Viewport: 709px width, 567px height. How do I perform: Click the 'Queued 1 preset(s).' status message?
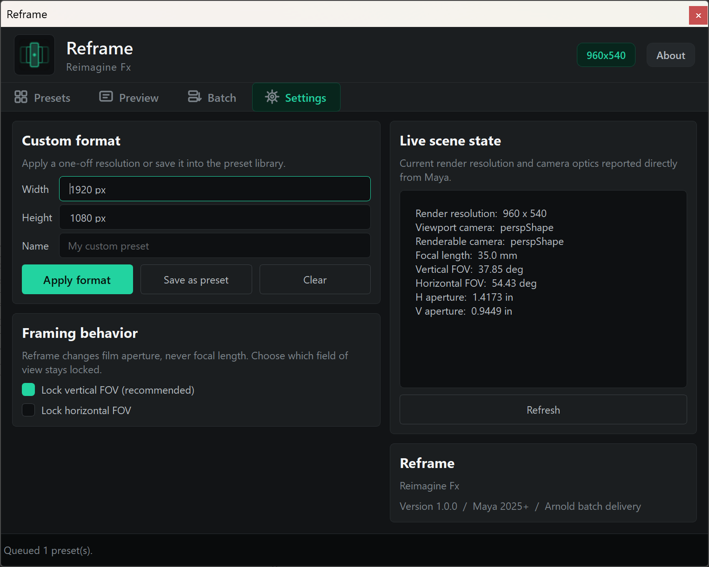coord(48,550)
